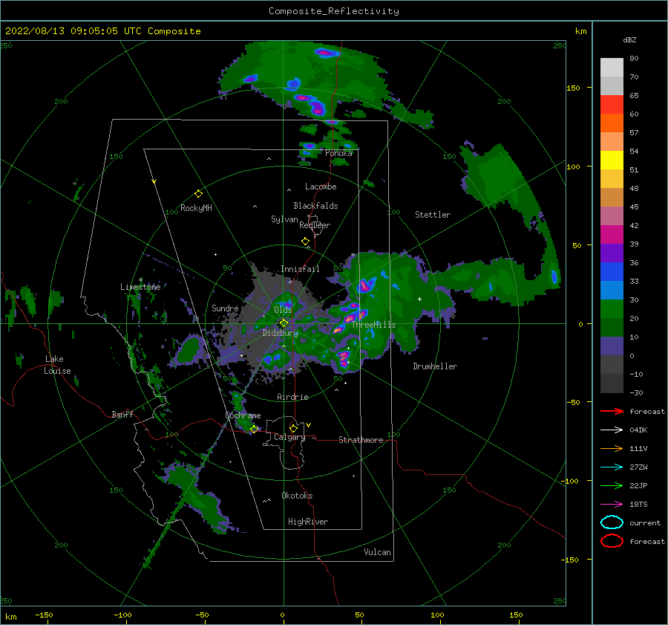The width and height of the screenshot is (668, 625).
Task: Click the Vulcan label
Action: (x=378, y=552)
